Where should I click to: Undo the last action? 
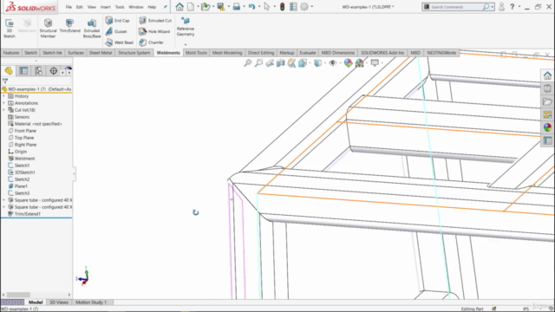click(251, 7)
